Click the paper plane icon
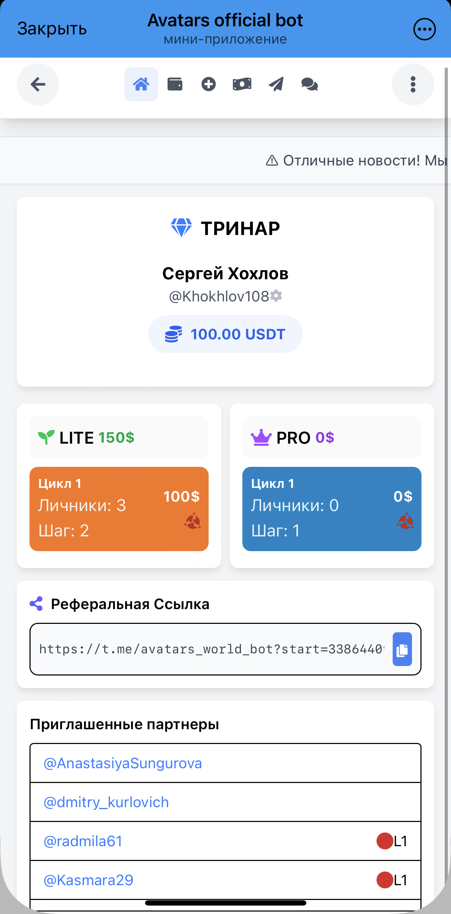Viewport: 451px width, 914px height. [276, 84]
